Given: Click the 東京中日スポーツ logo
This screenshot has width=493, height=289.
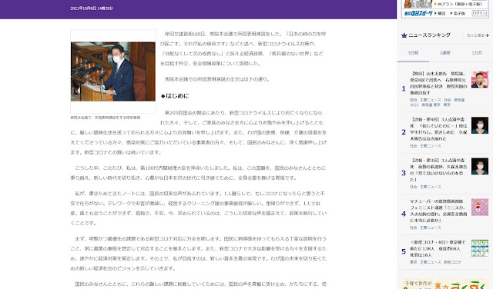Looking at the screenshot, I should 418,13.
